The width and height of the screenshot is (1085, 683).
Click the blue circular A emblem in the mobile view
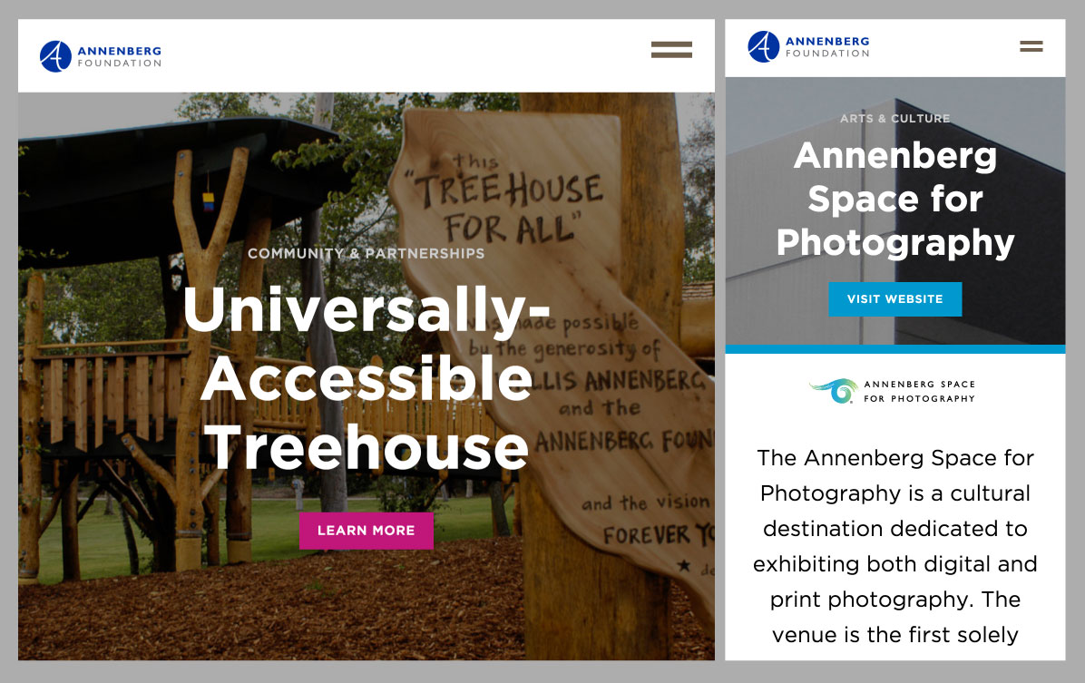click(763, 46)
